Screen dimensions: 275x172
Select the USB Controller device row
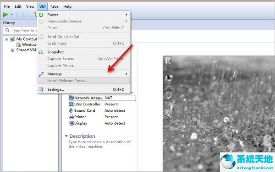[x=102, y=104]
